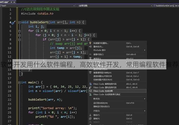Click 'bubbleSort' in the function definition line
This screenshot has height=125, width=179.
tap(39, 22)
